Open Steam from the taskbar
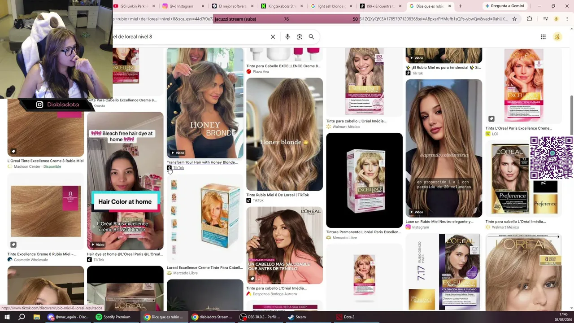The height and width of the screenshot is (323, 574). 297,317
